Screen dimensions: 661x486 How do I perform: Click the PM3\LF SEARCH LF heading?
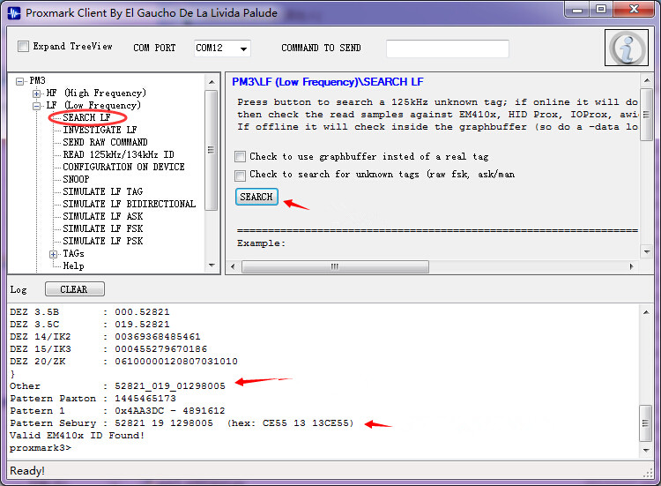point(328,82)
